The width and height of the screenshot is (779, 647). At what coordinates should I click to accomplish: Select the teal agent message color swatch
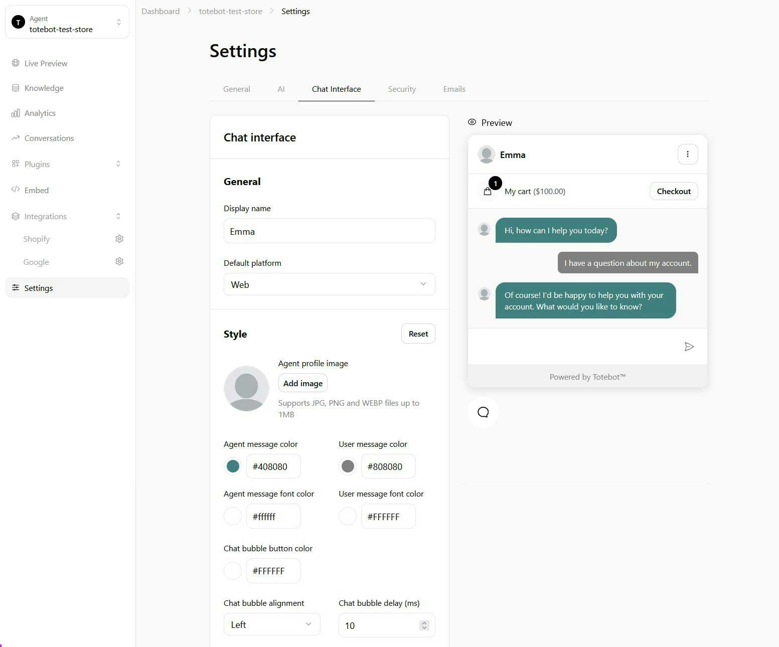(x=232, y=466)
